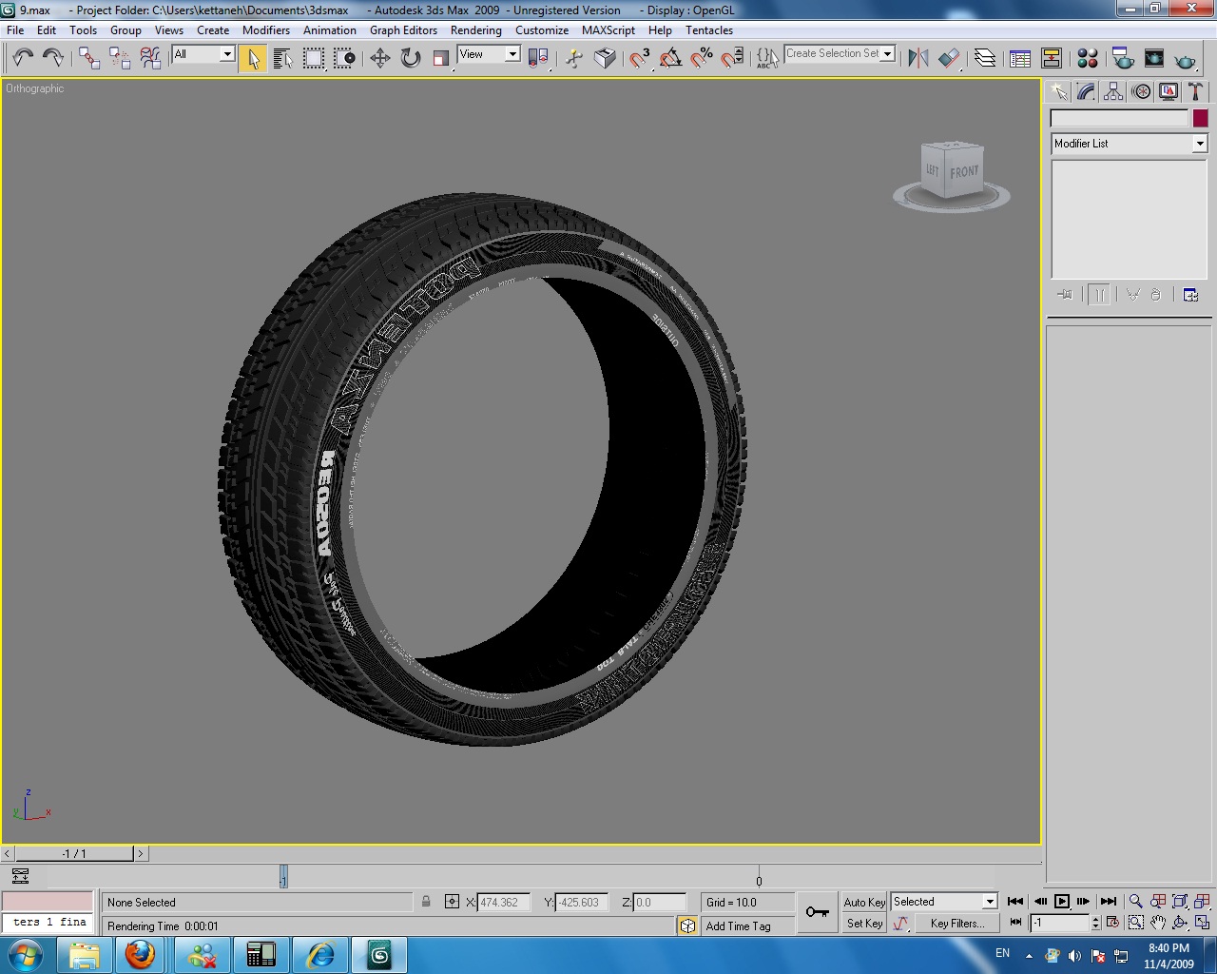The image size is (1217, 974).
Task: Open Curve Editor icon
Action: tap(1020, 58)
